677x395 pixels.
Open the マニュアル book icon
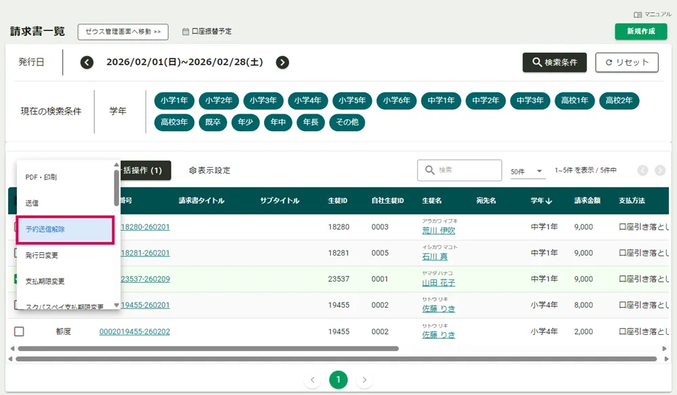tap(637, 14)
